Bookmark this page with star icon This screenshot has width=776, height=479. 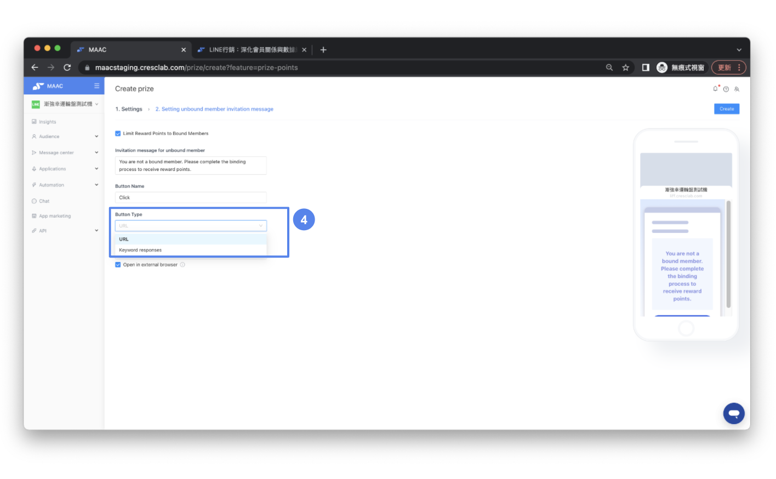[625, 67]
